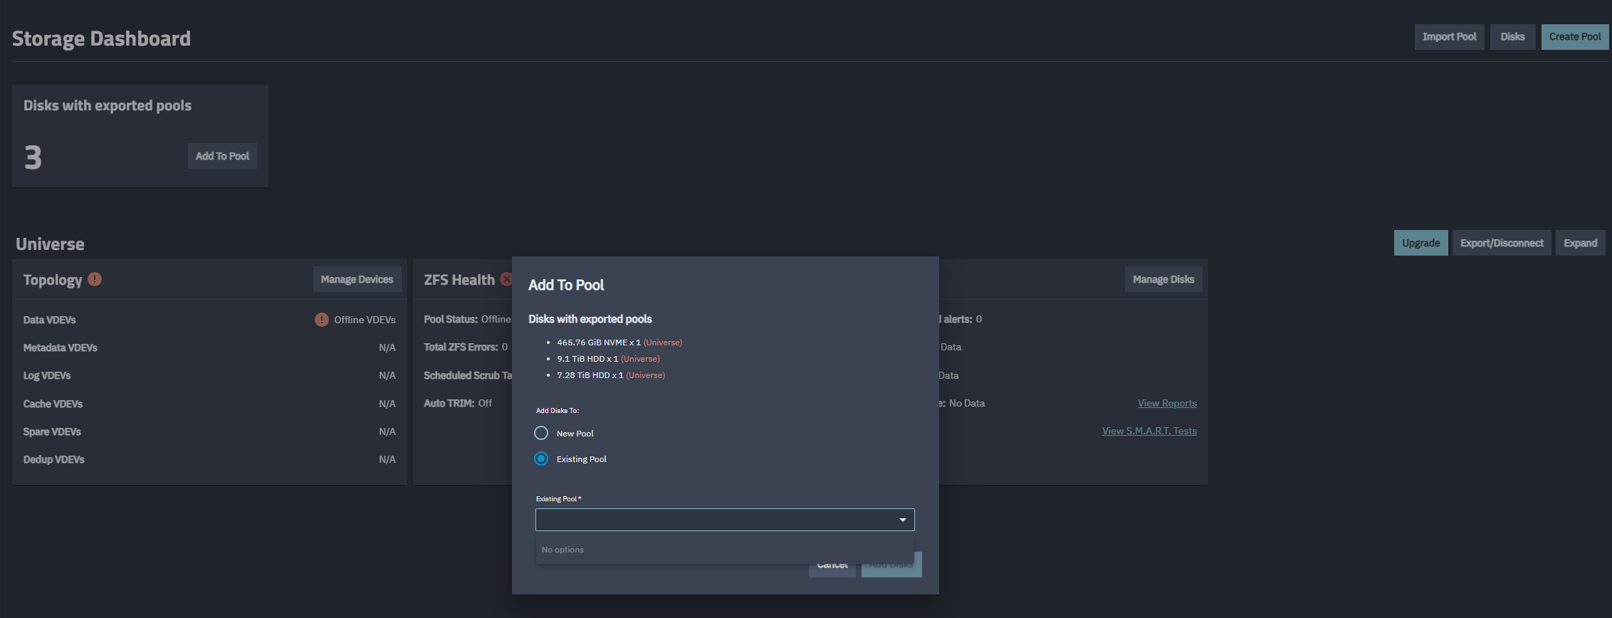Screen dimensions: 1612x618
Task: Open the Disks page button
Action: (1512, 37)
